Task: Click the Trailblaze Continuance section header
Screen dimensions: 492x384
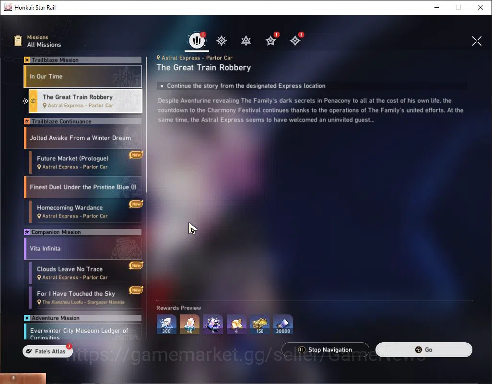Action: pos(83,121)
